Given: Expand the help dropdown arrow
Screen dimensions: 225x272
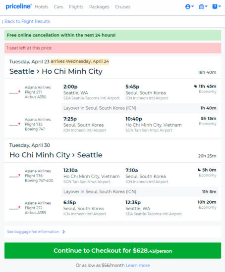Looking at the screenshot, I should click(220, 6).
